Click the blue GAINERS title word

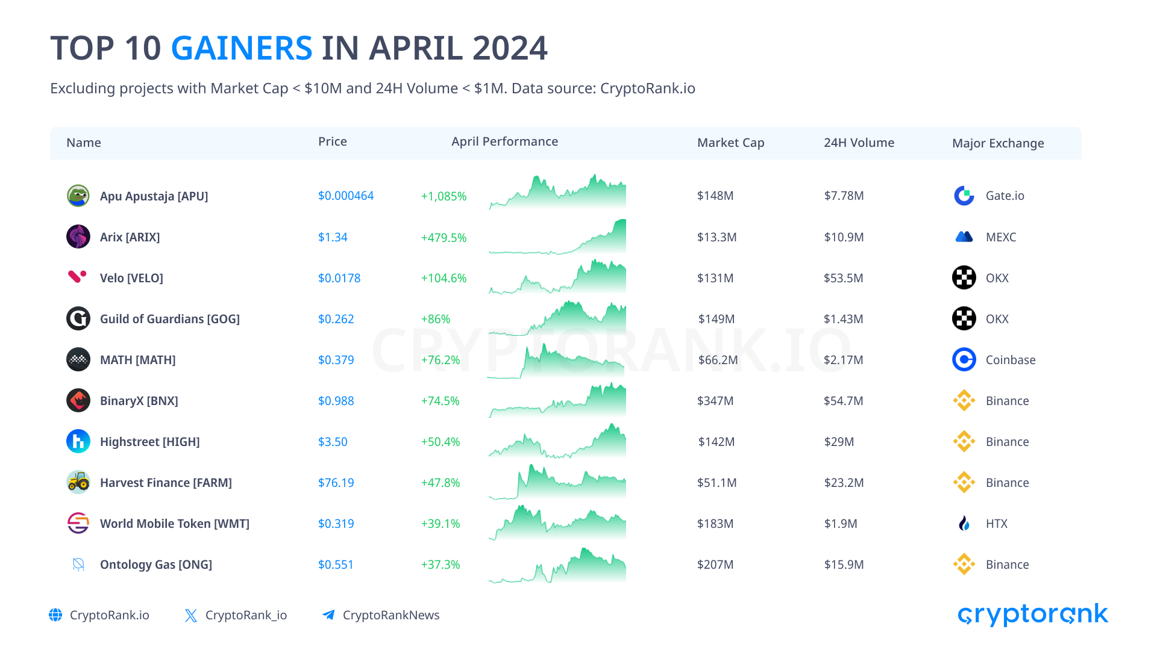point(242,48)
